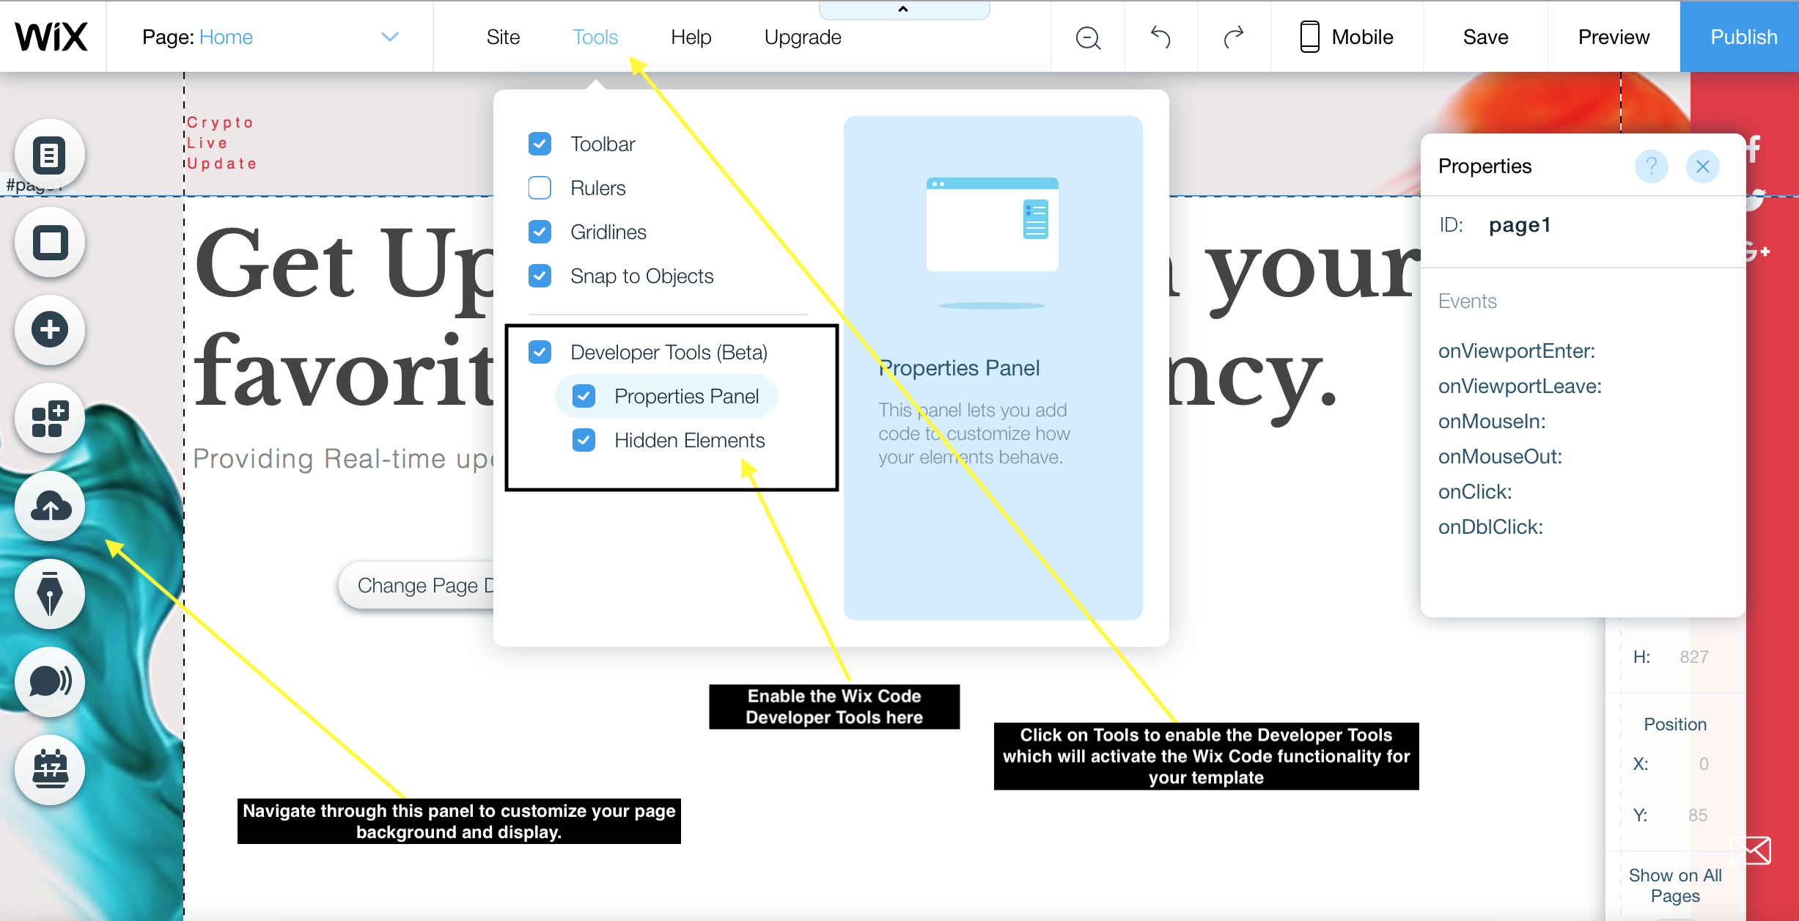Open the Pages menu sidebar icon
1799x921 pixels.
[50, 155]
